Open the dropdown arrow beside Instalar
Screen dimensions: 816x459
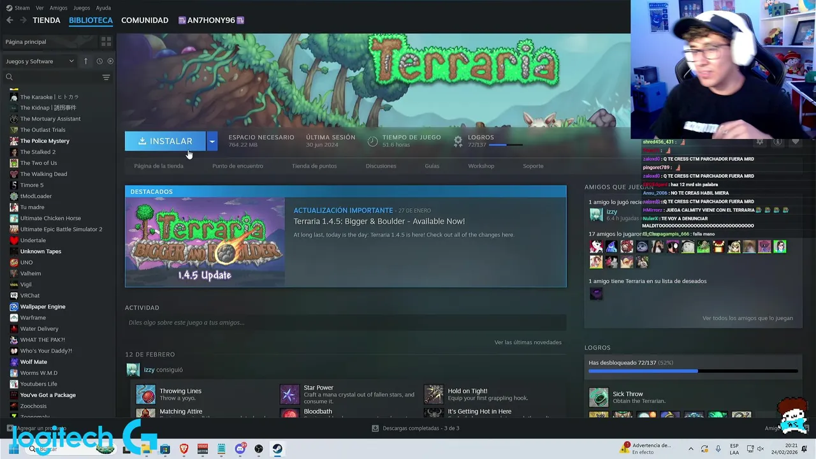pos(212,142)
